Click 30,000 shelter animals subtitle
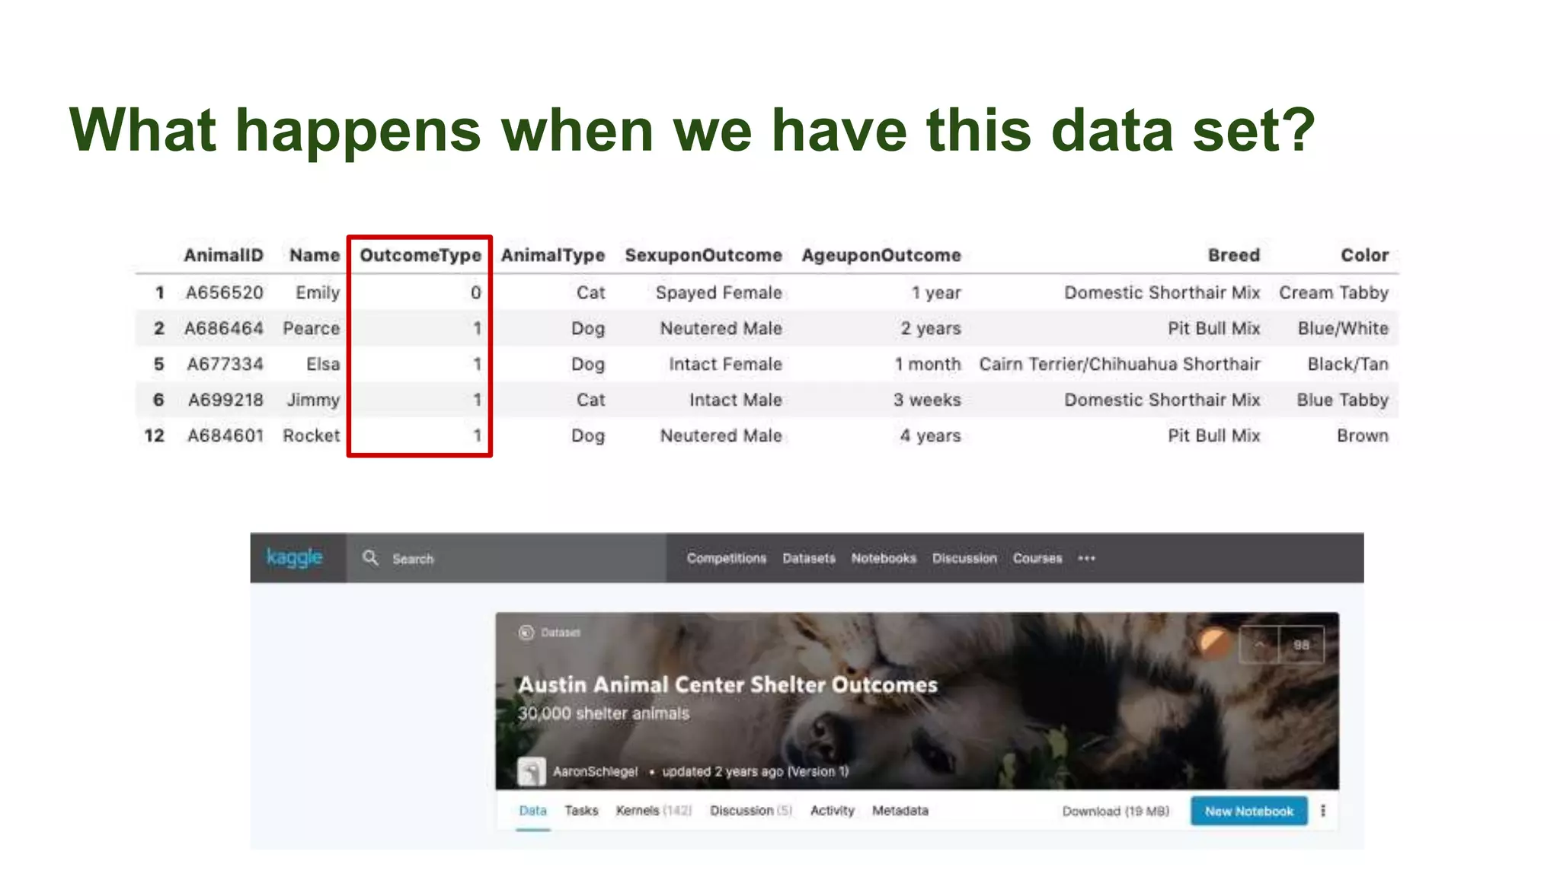Screen dimensions: 1560x877 pos(603,713)
